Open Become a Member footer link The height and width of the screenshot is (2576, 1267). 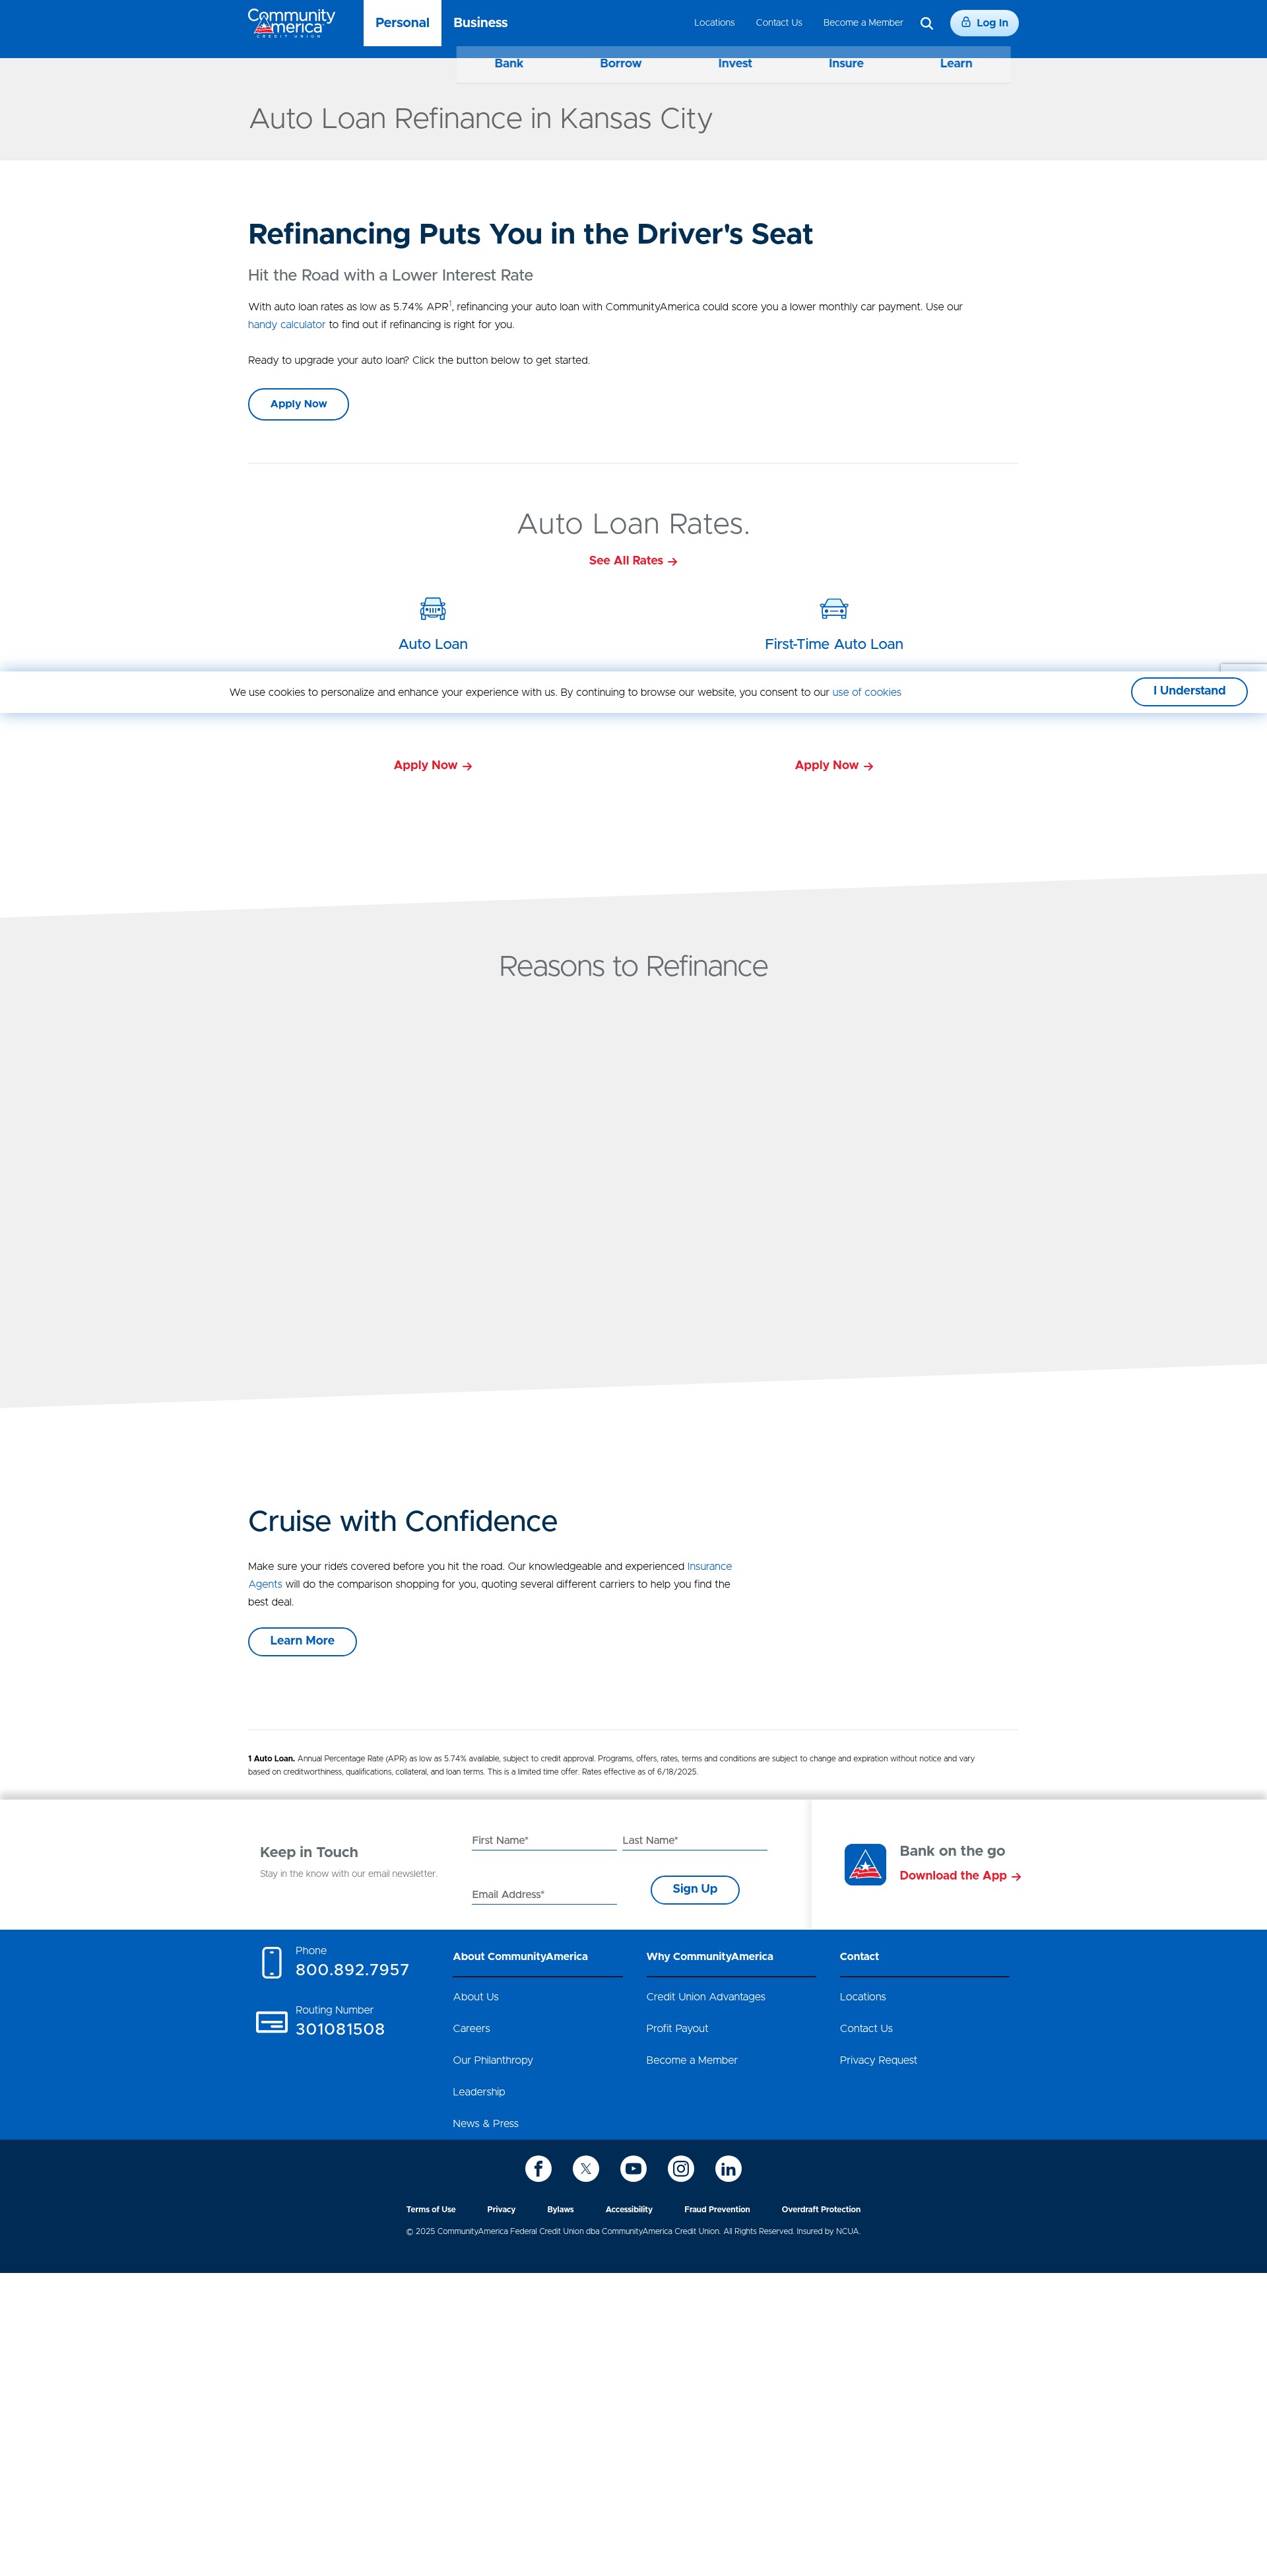692,2060
